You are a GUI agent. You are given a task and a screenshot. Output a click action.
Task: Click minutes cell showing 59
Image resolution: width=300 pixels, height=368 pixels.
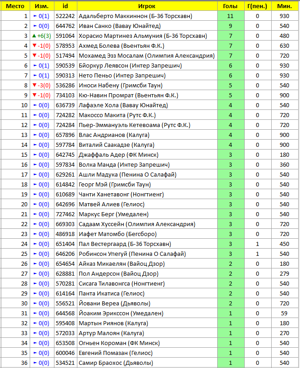pos(284,313)
